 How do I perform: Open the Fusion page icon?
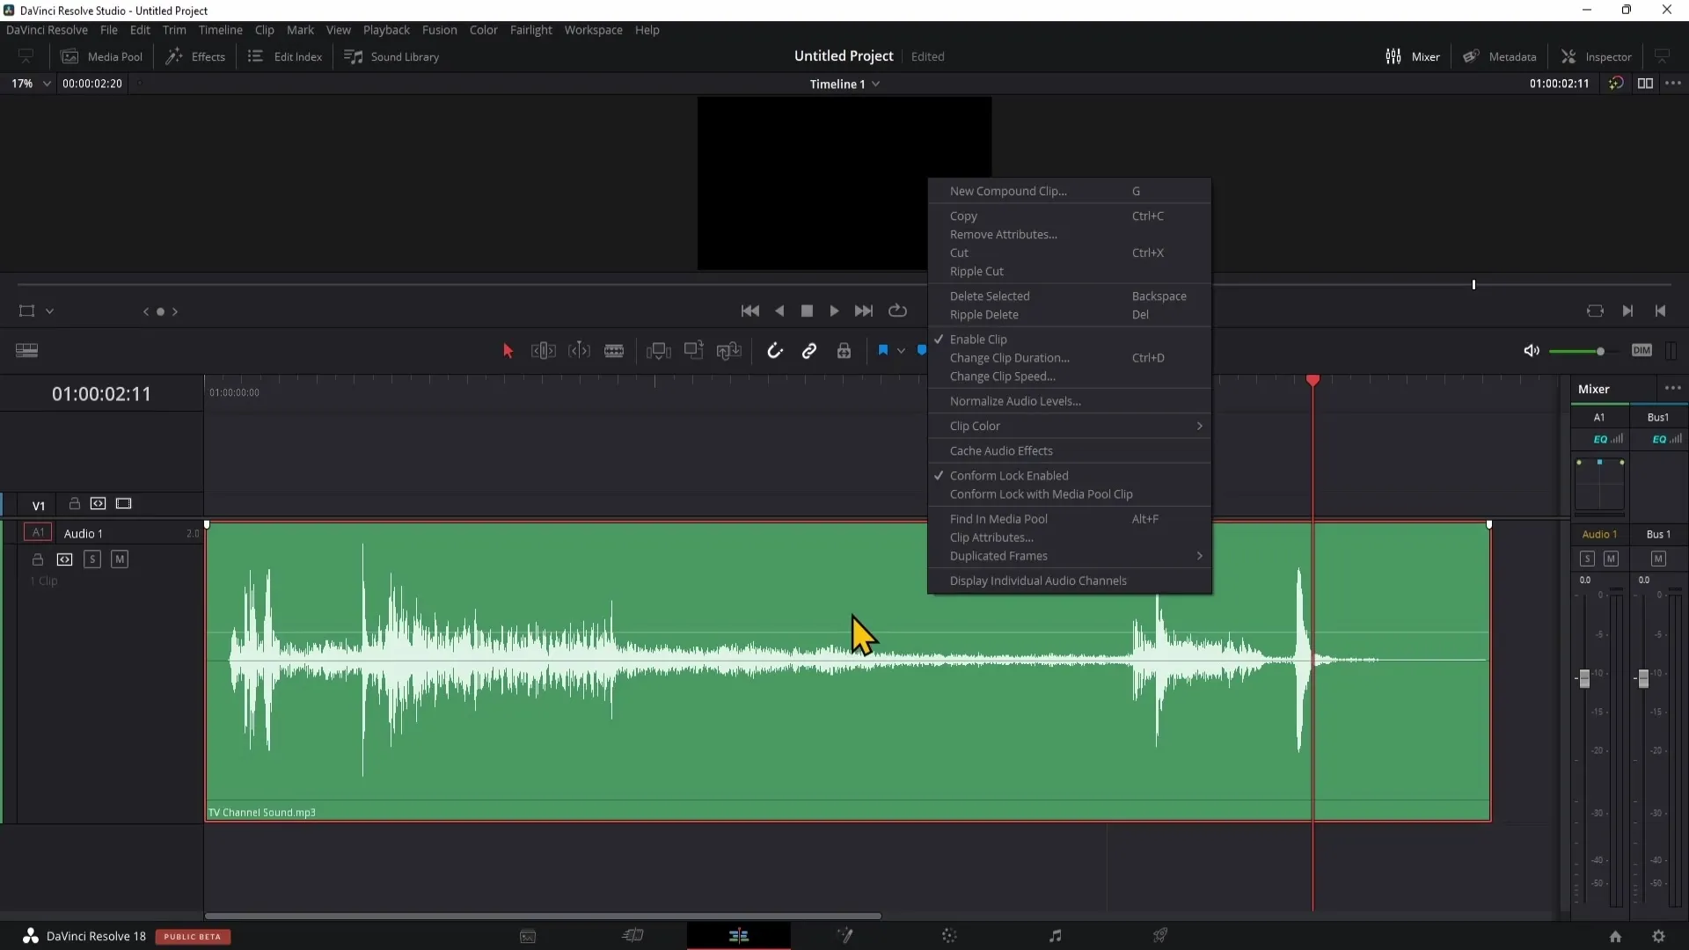844,936
